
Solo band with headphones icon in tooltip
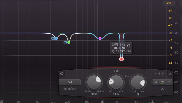[129, 46]
